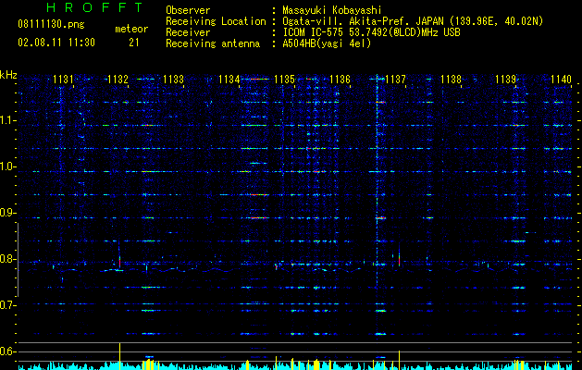This screenshot has width=582, height=370.
Task: Click the antenna A504HB(yagi 4el) text
Action: pyautogui.click(x=327, y=43)
